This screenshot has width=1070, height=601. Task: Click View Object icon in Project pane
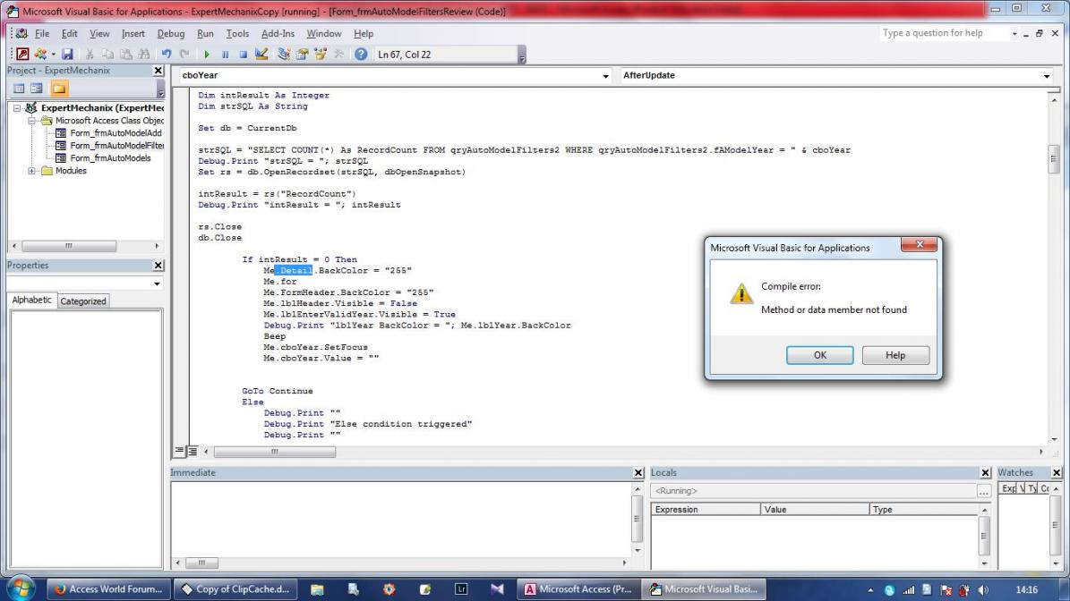coord(36,89)
